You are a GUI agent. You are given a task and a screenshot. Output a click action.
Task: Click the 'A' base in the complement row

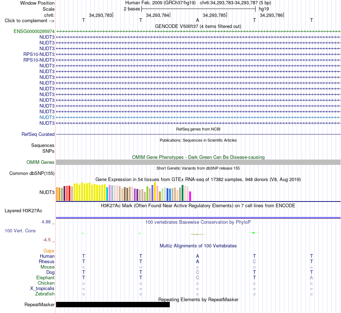click(x=197, y=20)
